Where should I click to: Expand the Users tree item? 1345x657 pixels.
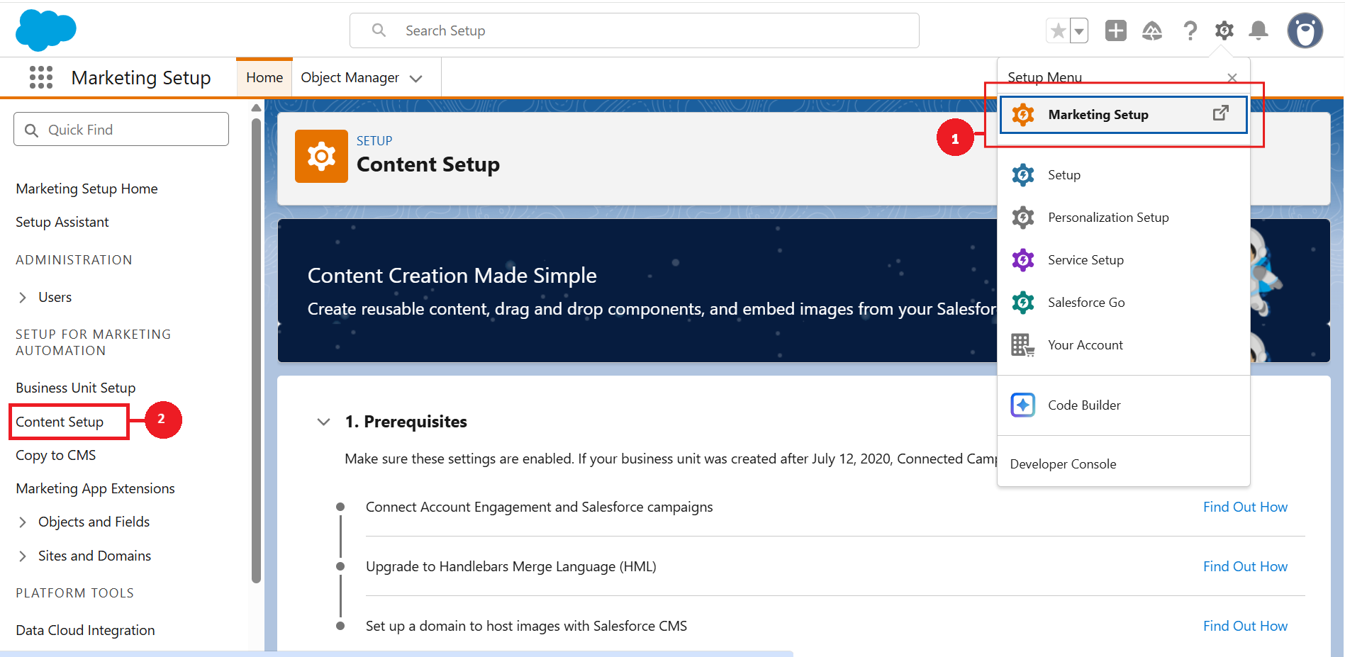(x=23, y=298)
